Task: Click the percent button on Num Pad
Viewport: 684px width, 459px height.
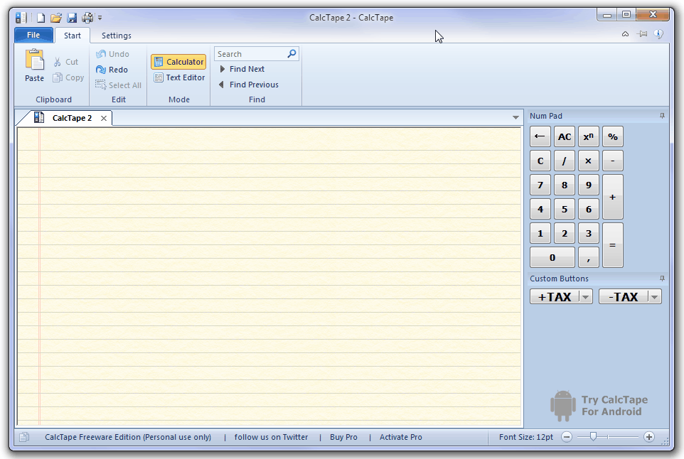Action: pyautogui.click(x=612, y=137)
